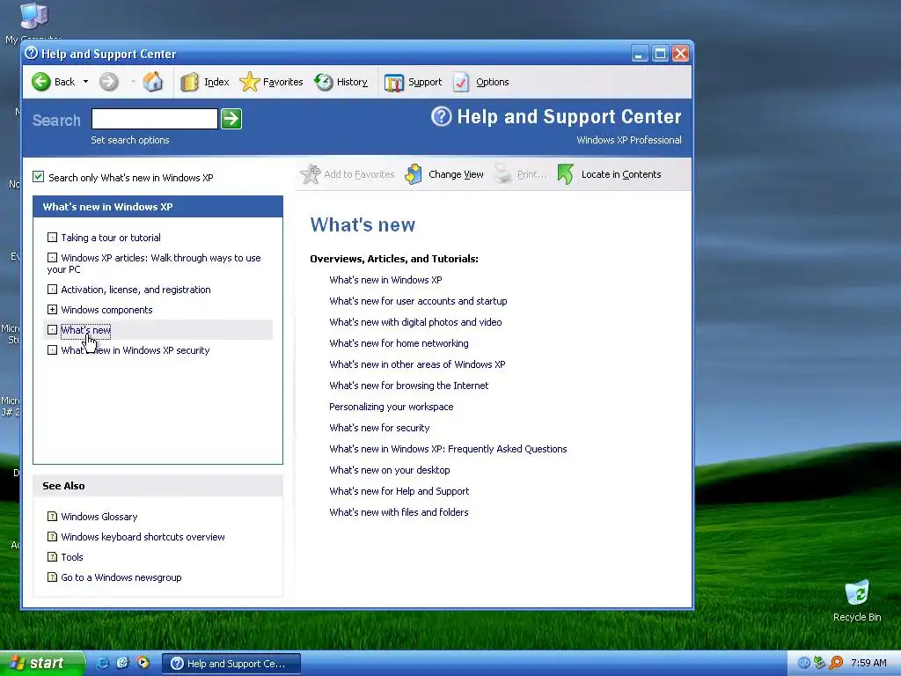Open What's new for Help and Support

(x=399, y=491)
